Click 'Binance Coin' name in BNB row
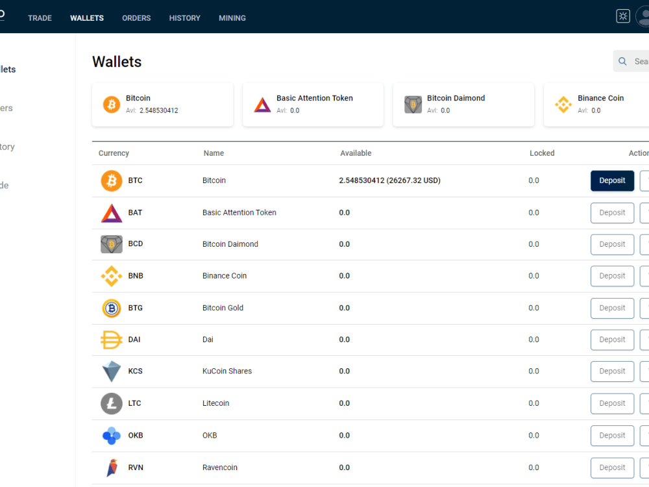 [x=225, y=276]
